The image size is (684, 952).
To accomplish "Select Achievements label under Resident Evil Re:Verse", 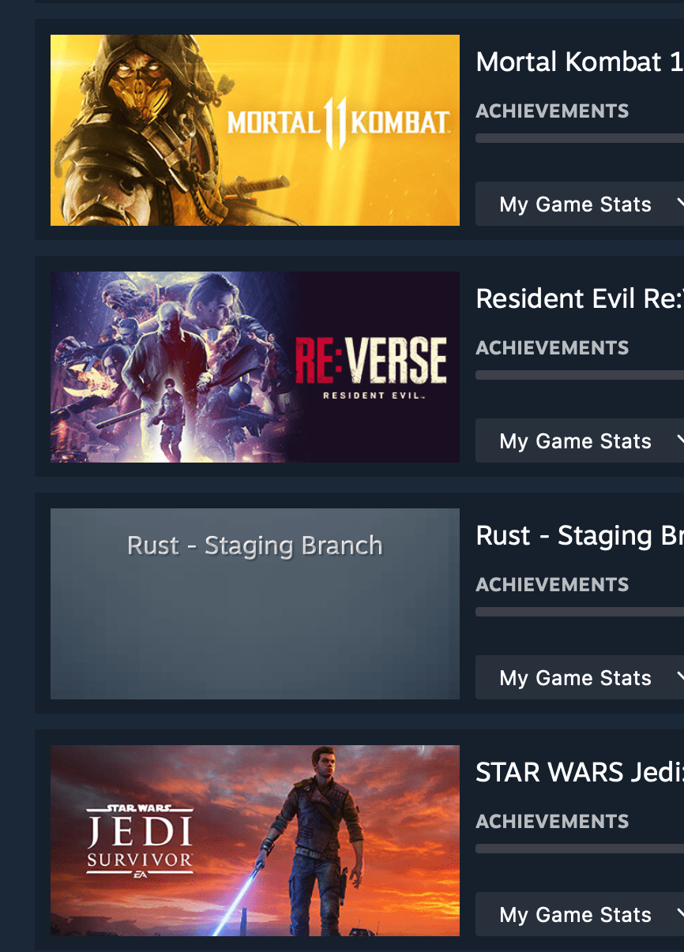I will [x=552, y=348].
